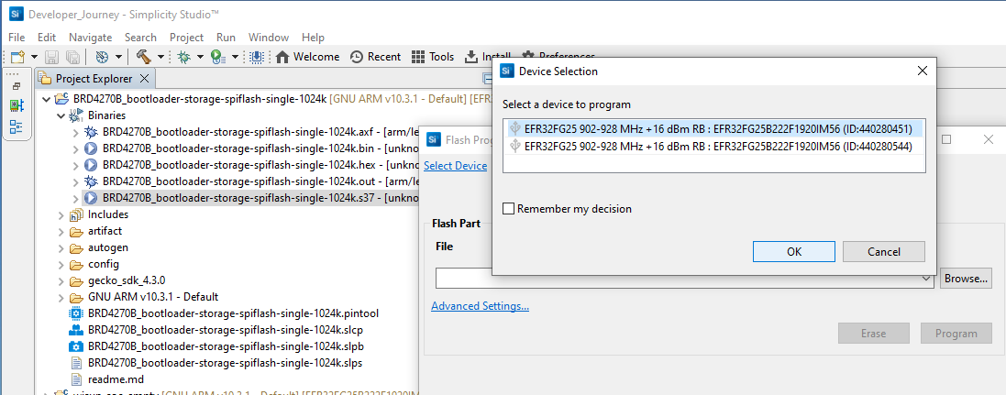Close the Device Selection dialog
Viewport: 1006px width, 395px height.
tap(922, 71)
